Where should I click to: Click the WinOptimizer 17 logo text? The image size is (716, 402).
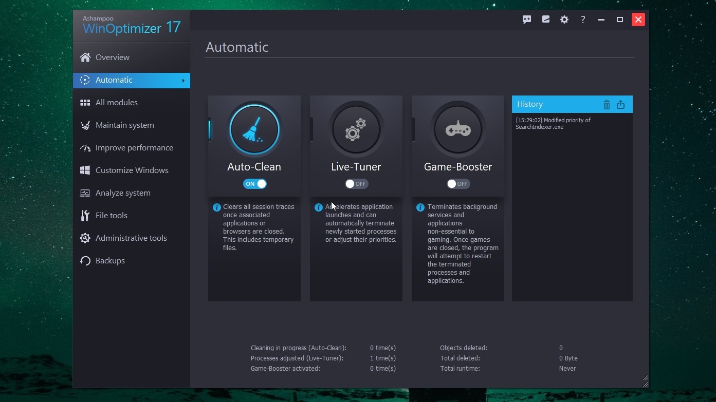pyautogui.click(x=132, y=27)
